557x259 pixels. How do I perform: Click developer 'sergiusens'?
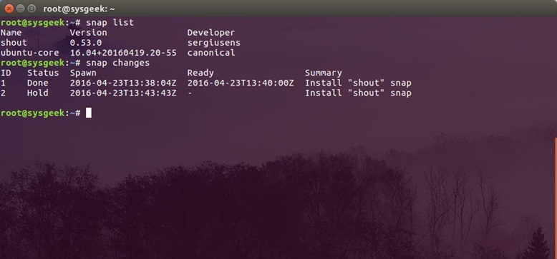[214, 43]
